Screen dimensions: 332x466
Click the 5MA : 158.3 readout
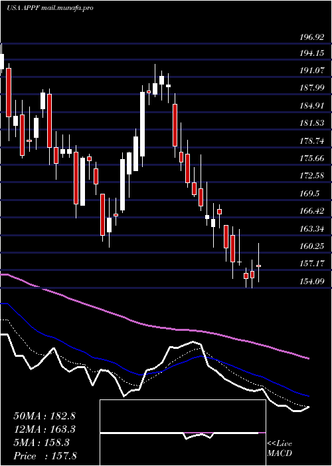(41, 443)
